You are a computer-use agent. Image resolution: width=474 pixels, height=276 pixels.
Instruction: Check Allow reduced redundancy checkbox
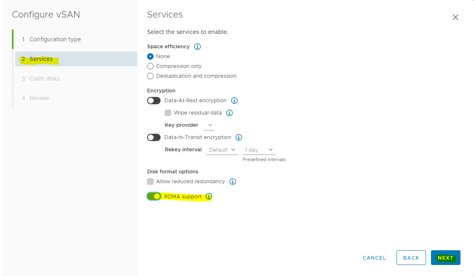tap(150, 181)
